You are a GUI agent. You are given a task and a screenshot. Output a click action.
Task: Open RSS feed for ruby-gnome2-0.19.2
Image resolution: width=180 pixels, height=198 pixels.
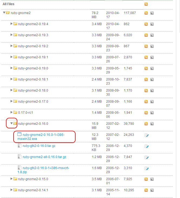(146, 46)
